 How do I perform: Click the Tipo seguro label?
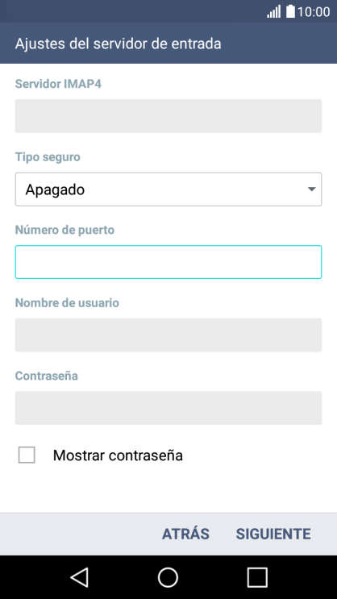tap(48, 157)
